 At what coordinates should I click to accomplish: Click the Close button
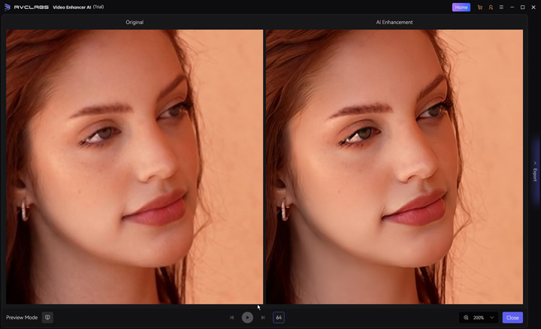[512, 318]
